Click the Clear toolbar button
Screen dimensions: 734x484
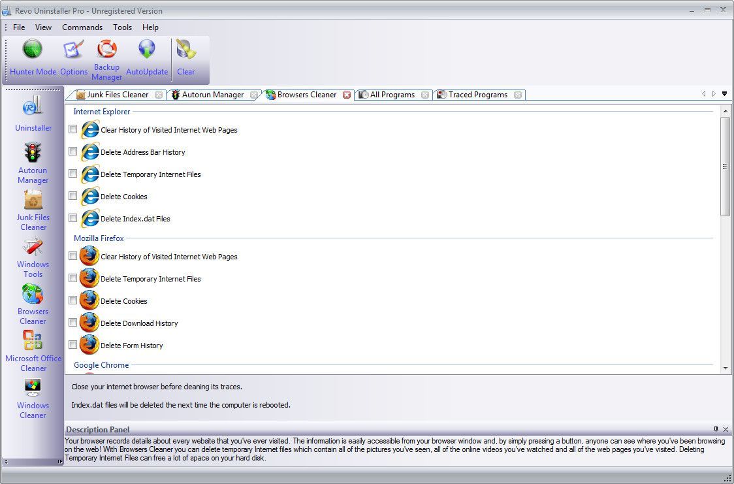tap(186, 56)
